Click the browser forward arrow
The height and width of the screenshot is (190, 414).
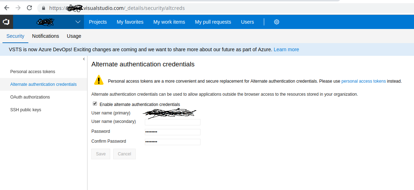click(x=18, y=8)
